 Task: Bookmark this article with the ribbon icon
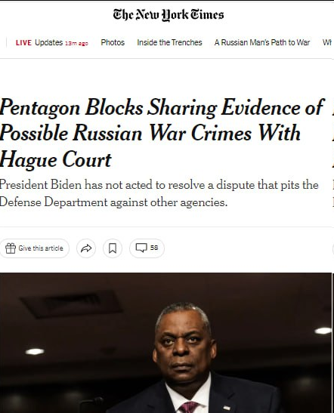click(113, 248)
